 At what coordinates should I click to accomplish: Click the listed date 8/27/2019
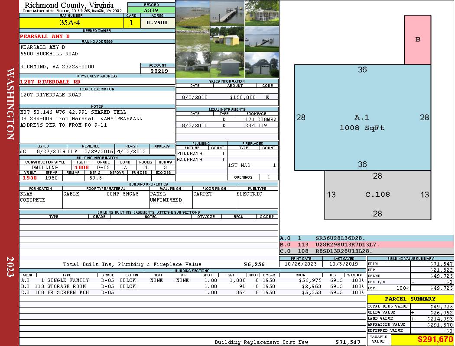point(51,151)
